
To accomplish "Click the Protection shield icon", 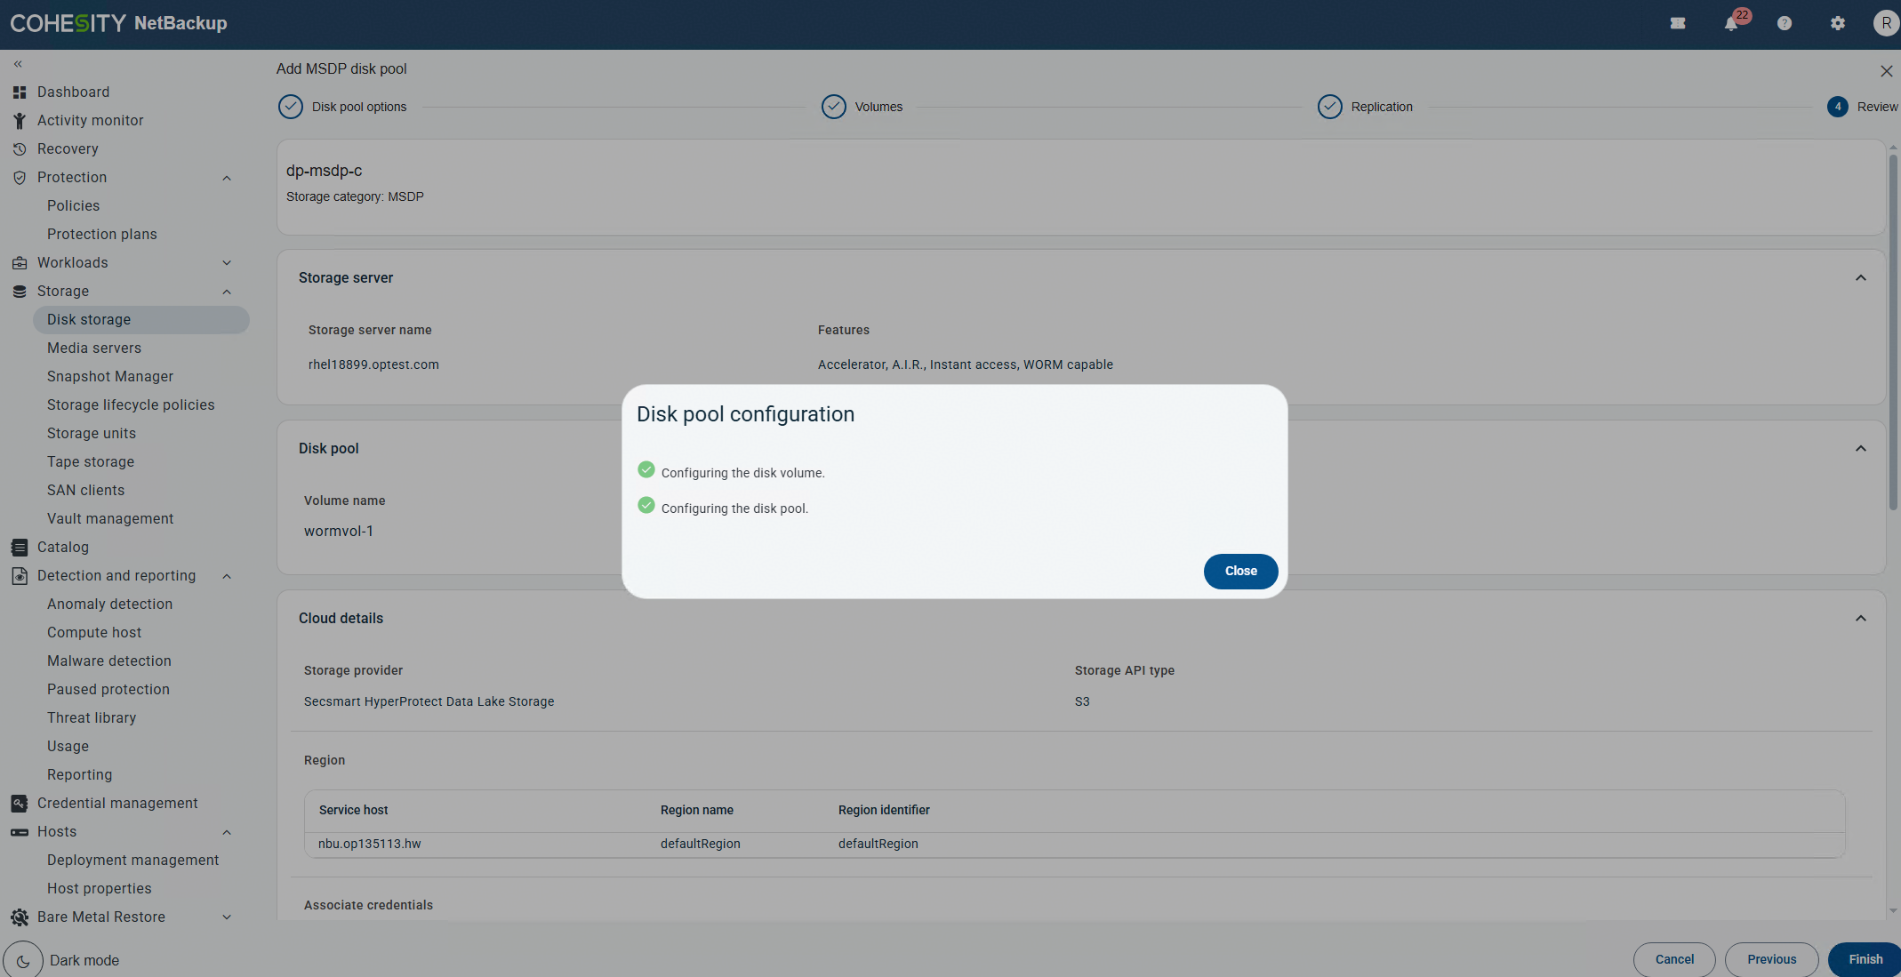I will pyautogui.click(x=20, y=178).
